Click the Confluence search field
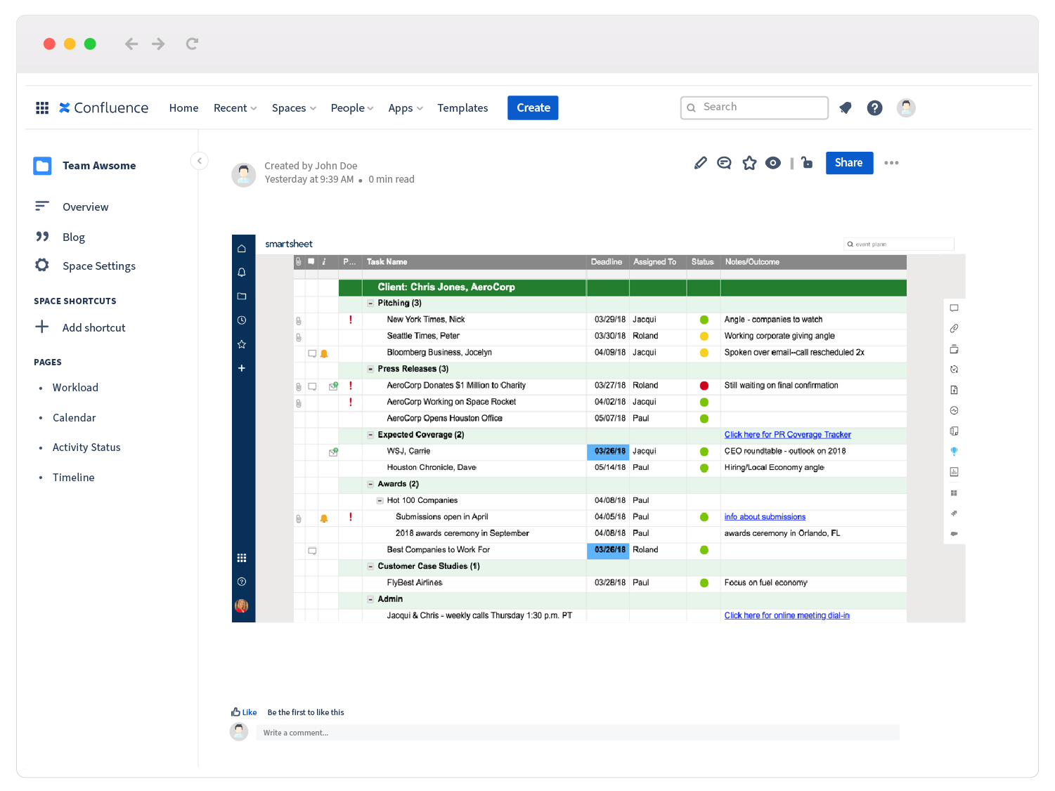This screenshot has height=791, width=1055. pos(754,107)
